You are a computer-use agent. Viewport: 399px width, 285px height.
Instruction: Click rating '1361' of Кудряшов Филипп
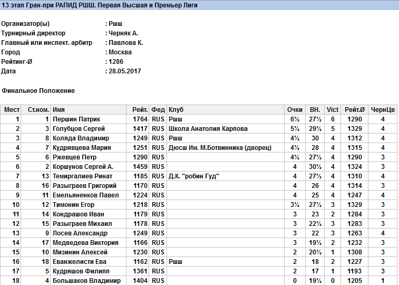click(x=140, y=271)
